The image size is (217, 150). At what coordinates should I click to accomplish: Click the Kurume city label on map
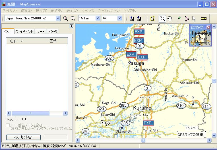pos(142,108)
